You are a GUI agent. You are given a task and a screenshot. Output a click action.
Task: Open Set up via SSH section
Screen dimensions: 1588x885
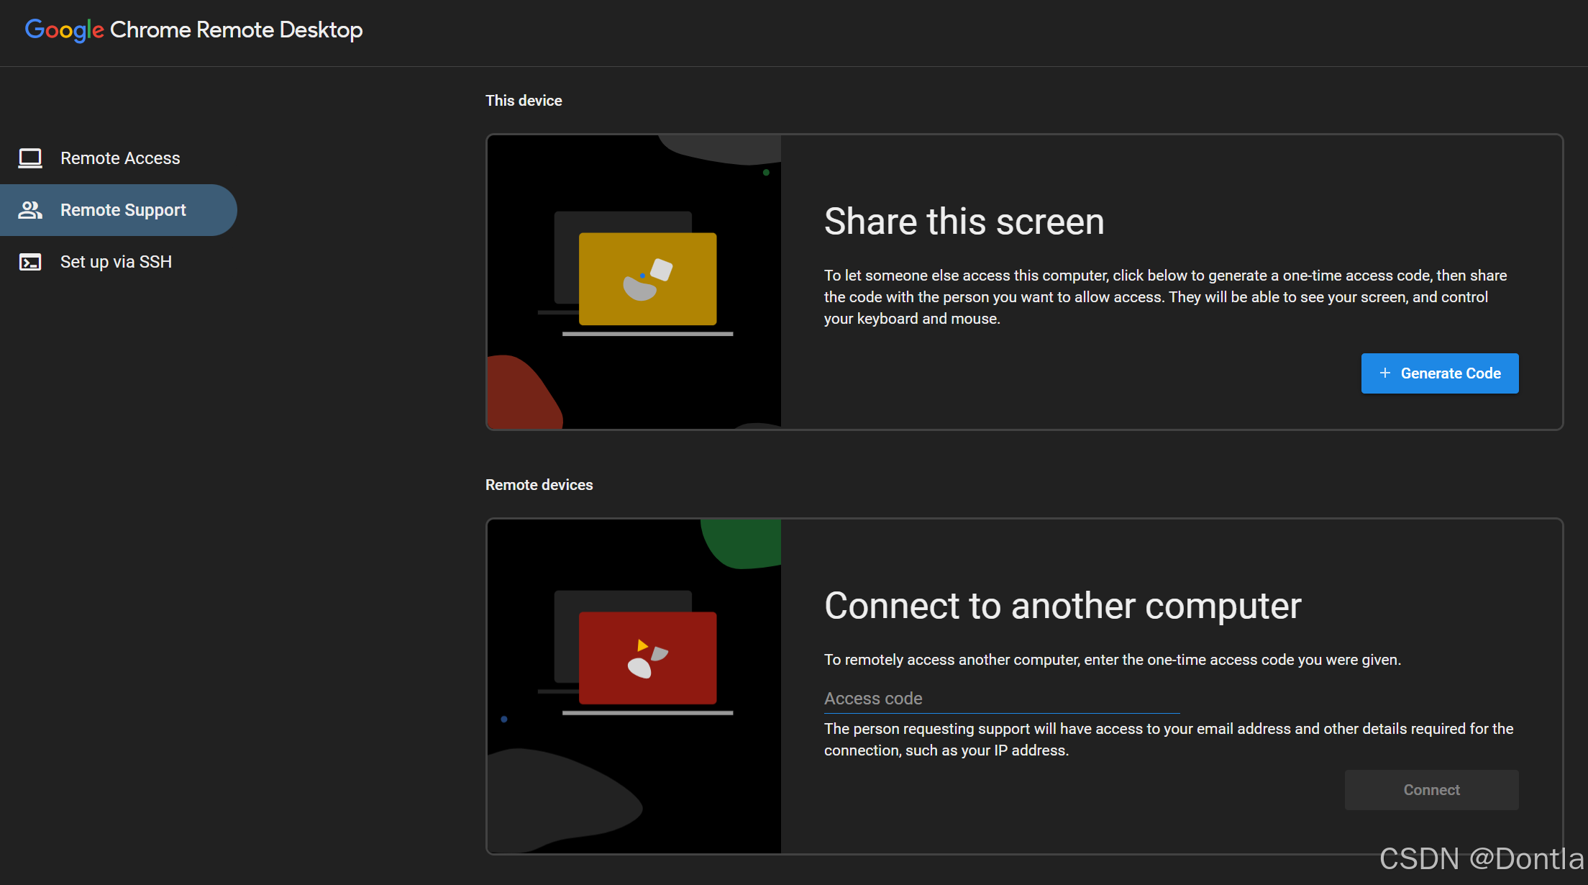point(116,262)
